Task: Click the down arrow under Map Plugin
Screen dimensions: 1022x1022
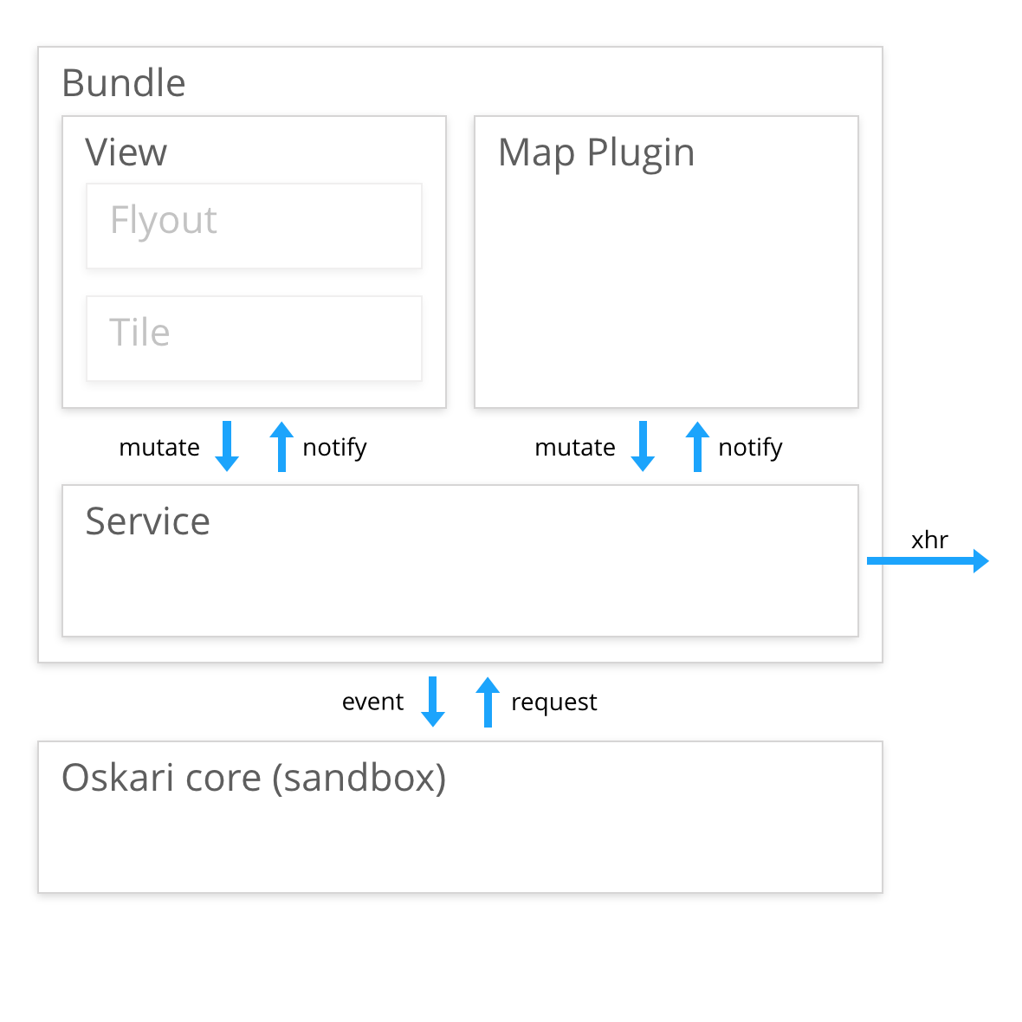Action: [643, 446]
